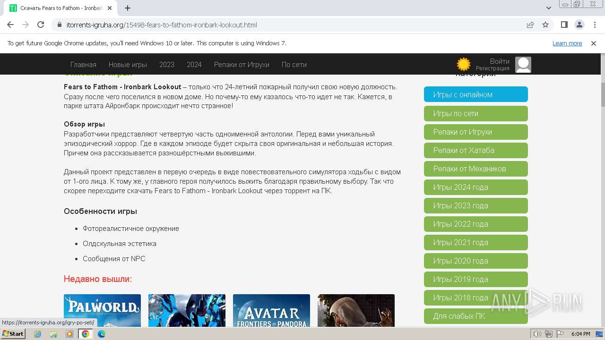Open the Learn more link
Image resolution: width=605 pixels, height=340 pixels.
coord(567,43)
